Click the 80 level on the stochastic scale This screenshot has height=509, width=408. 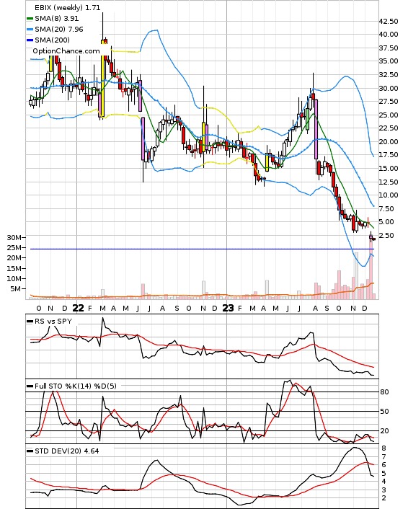(384, 391)
